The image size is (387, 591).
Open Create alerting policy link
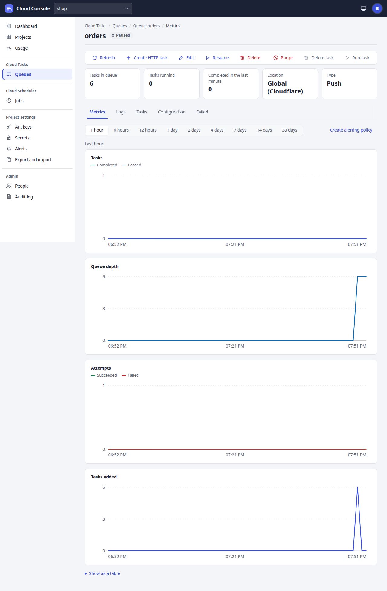pos(351,130)
